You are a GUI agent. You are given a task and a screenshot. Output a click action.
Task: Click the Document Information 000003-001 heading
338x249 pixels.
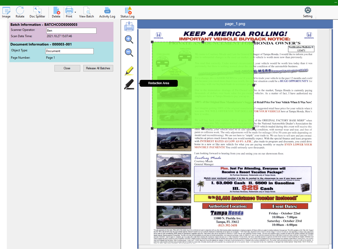point(41,44)
